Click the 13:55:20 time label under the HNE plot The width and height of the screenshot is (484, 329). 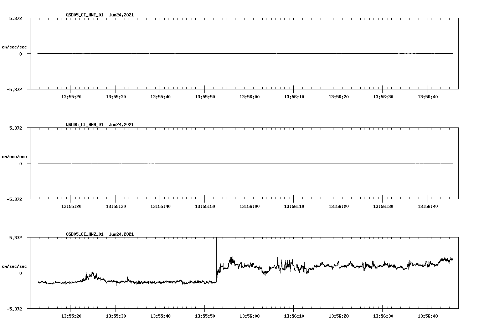click(71, 96)
